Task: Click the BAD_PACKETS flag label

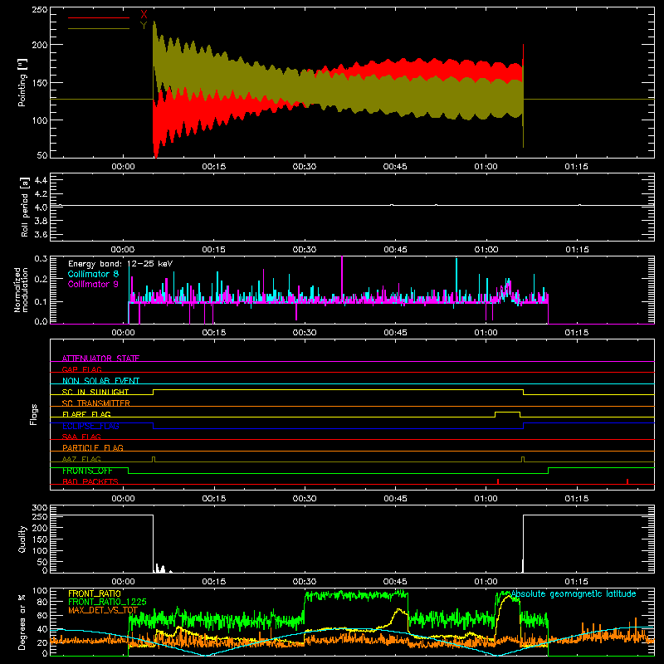Action: 90,481
